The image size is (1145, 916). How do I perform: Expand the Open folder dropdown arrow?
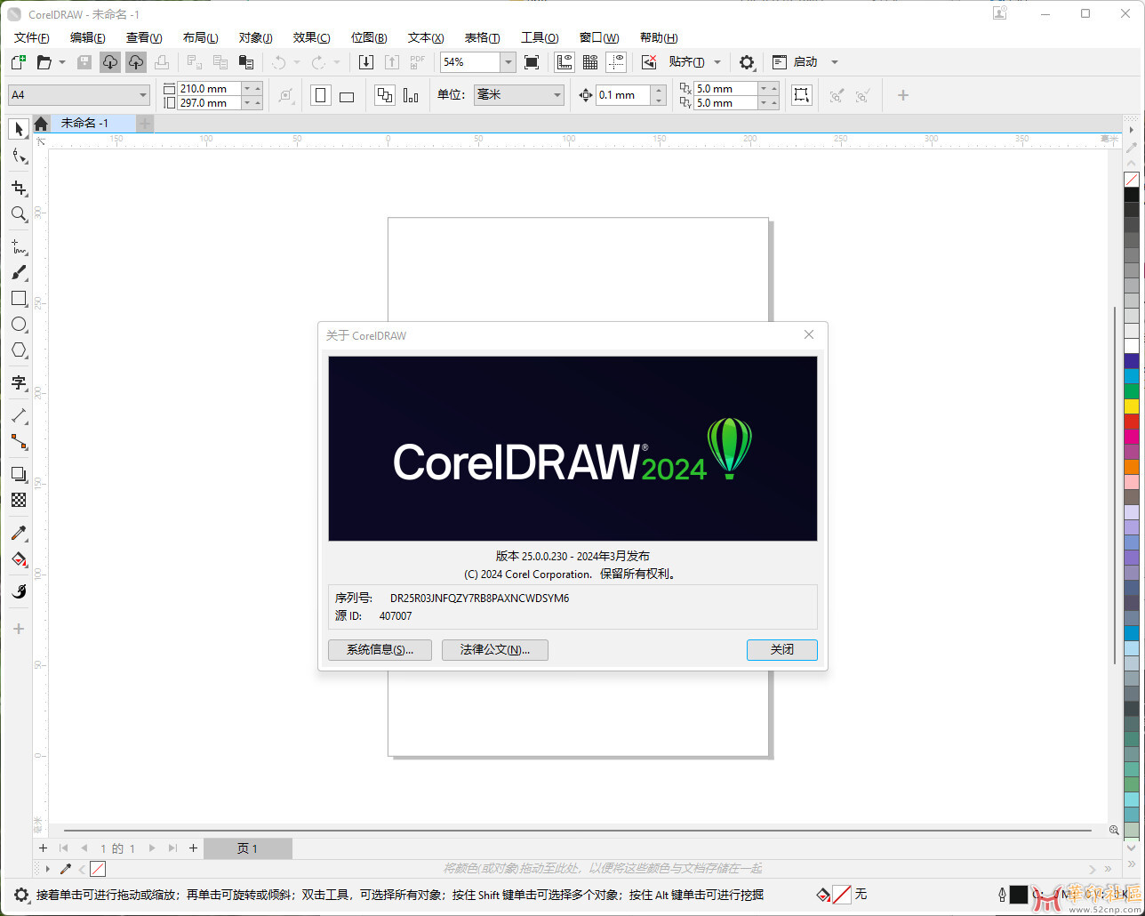(61, 62)
